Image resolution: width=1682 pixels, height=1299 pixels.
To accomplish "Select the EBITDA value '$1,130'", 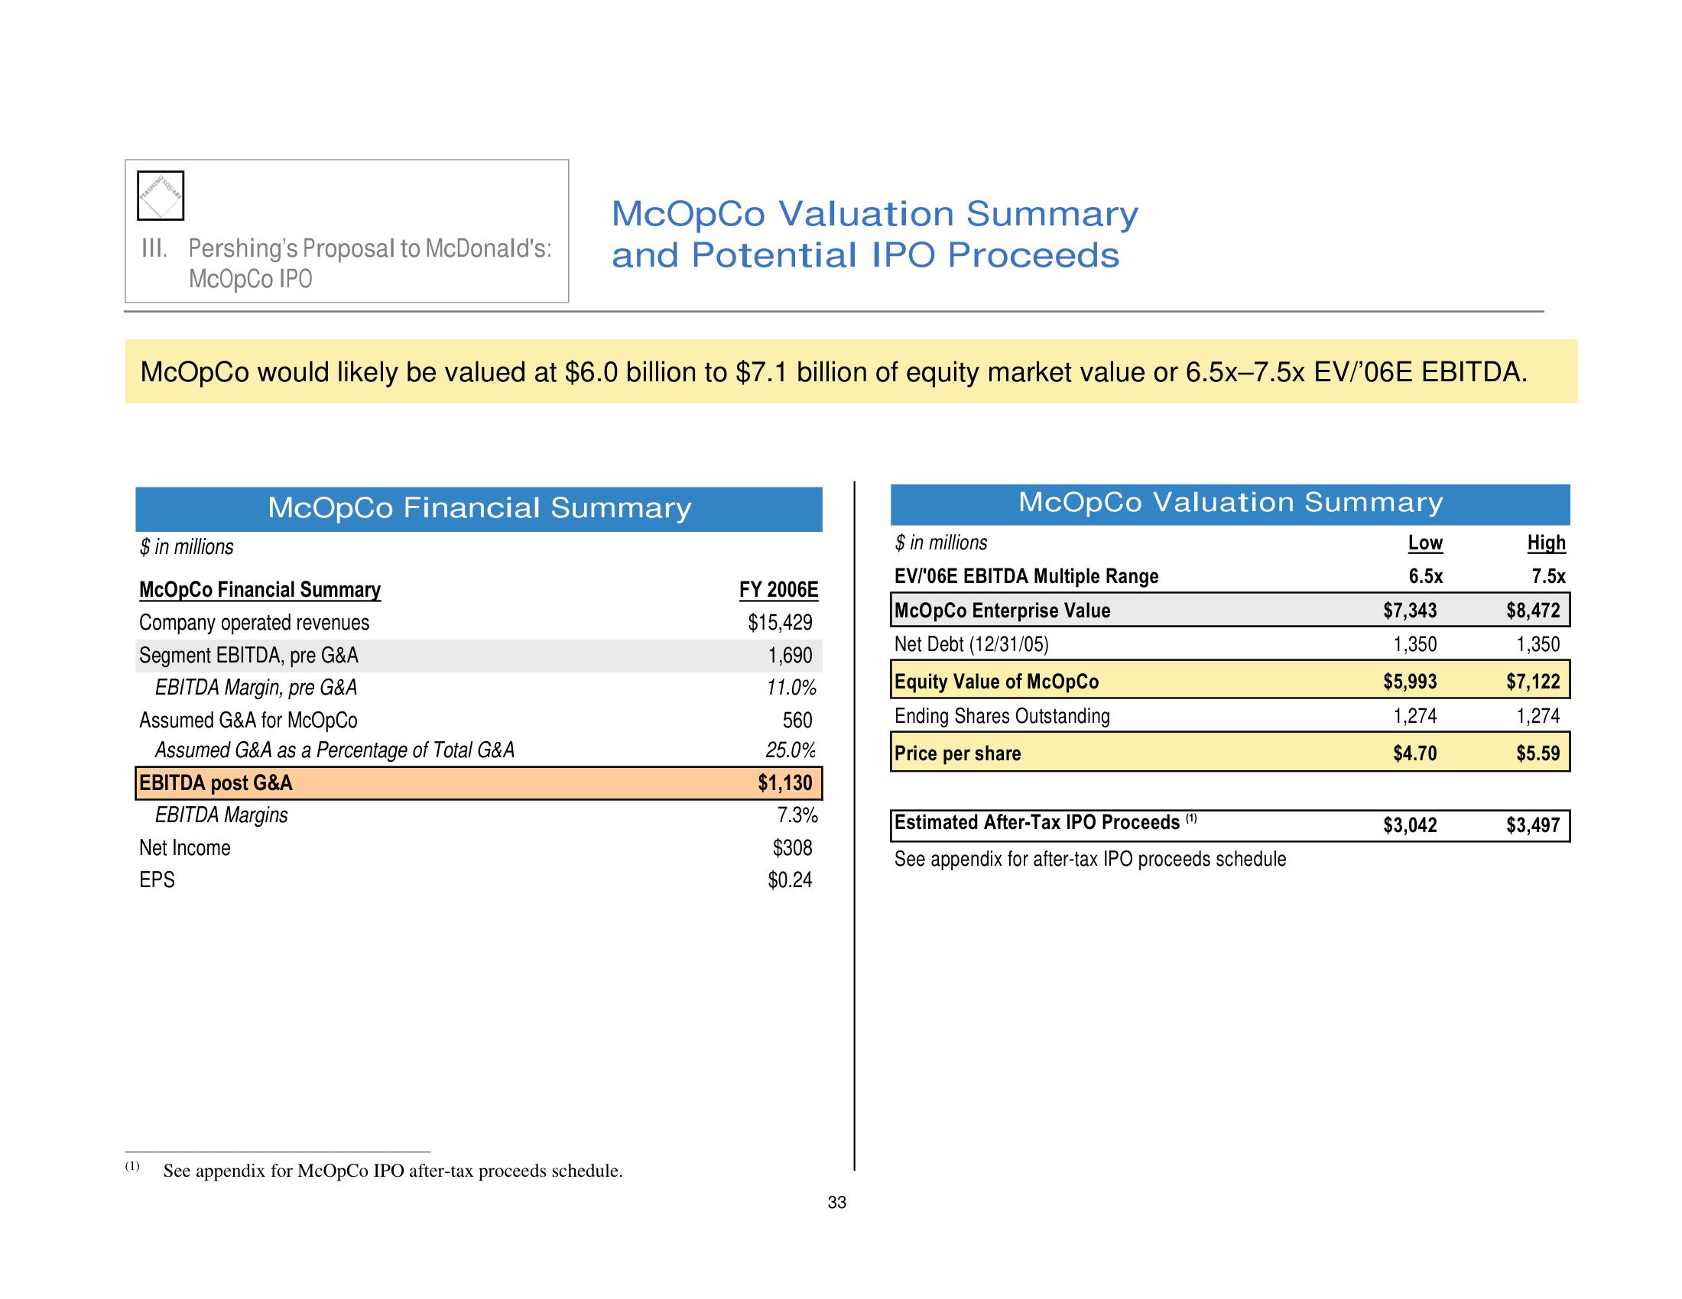I will pyautogui.click(x=784, y=783).
